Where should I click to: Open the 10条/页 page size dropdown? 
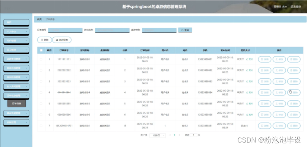[x=158, y=135]
